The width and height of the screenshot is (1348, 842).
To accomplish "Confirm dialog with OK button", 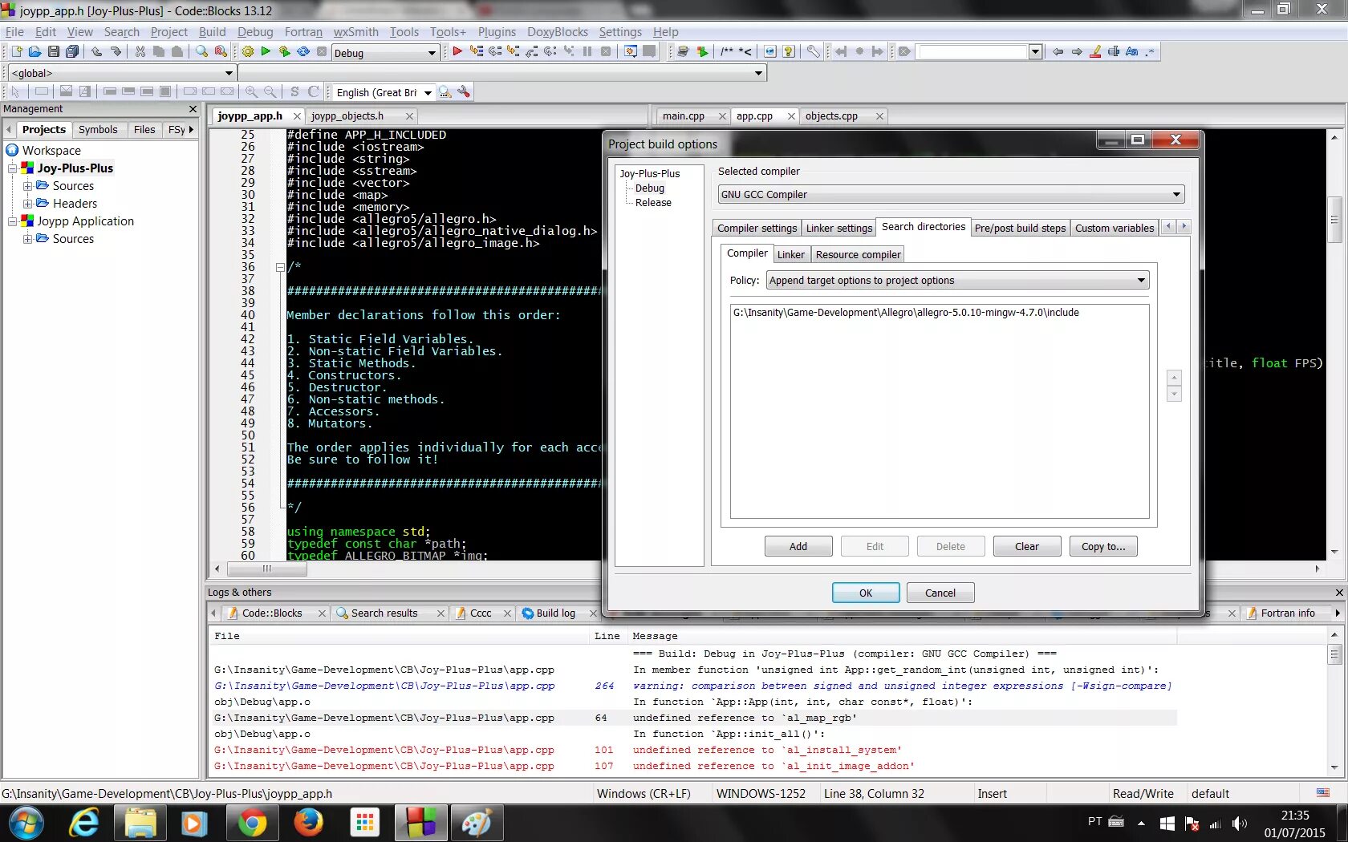I will coord(866,593).
